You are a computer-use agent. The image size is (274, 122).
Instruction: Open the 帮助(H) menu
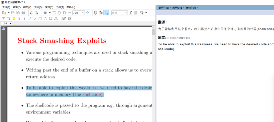click(71, 7)
